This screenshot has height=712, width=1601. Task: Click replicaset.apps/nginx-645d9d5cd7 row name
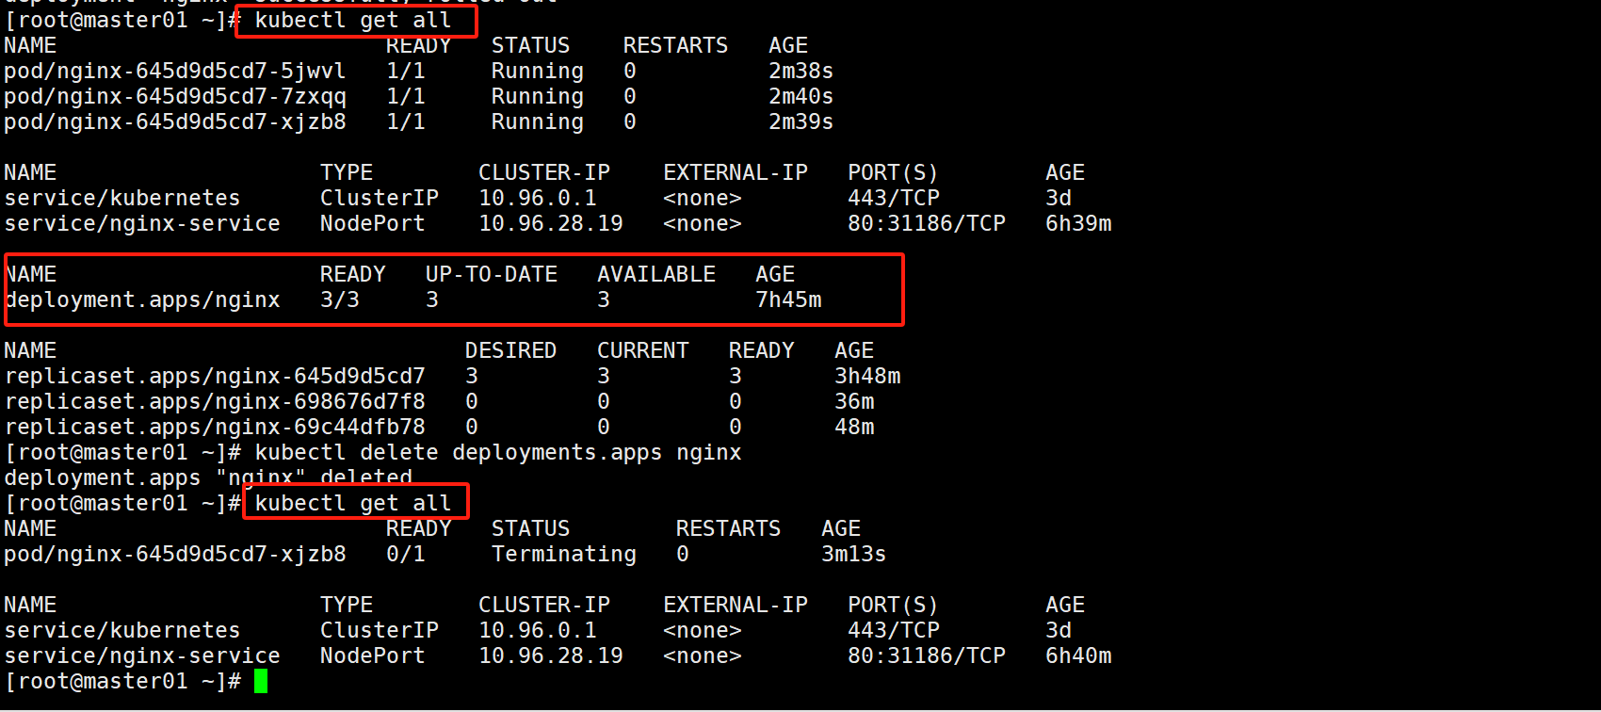215,377
